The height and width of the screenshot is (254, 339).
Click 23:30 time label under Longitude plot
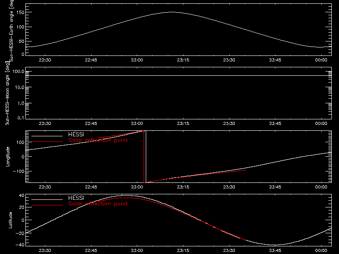(229, 187)
